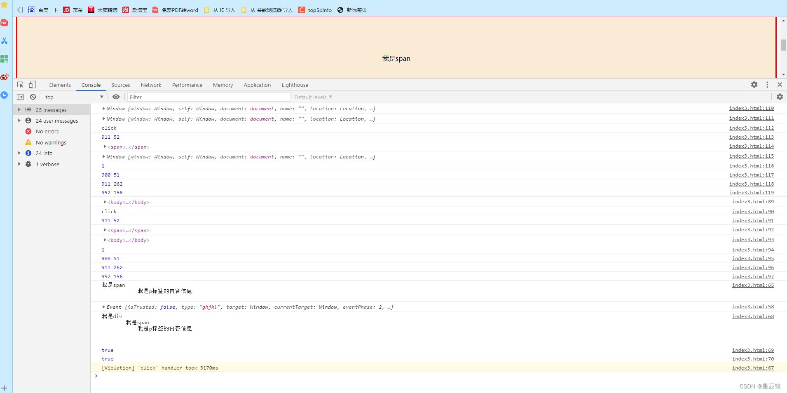Open source link index3.html:67 on violation row
Screen dimensions: 787x393
[x=753, y=368]
